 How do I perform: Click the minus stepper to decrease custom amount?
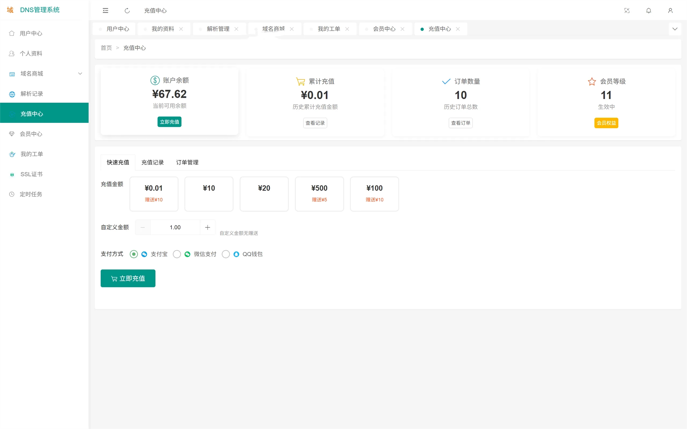click(x=142, y=227)
